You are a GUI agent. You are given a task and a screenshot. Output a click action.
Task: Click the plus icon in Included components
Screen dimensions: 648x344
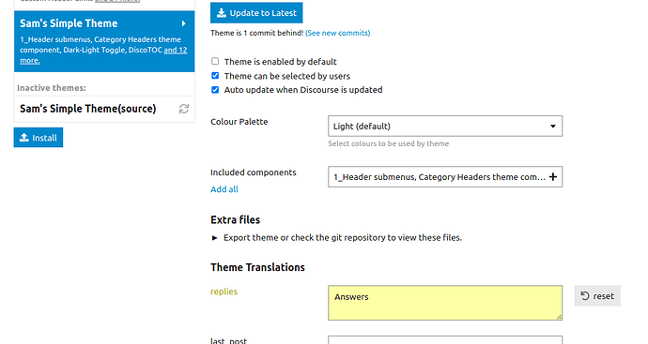tap(553, 177)
